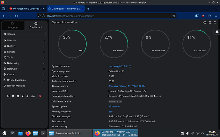The height and width of the screenshot is (137, 220).
Task: Open favorites star icon in sidebar
Action: pos(23,96)
